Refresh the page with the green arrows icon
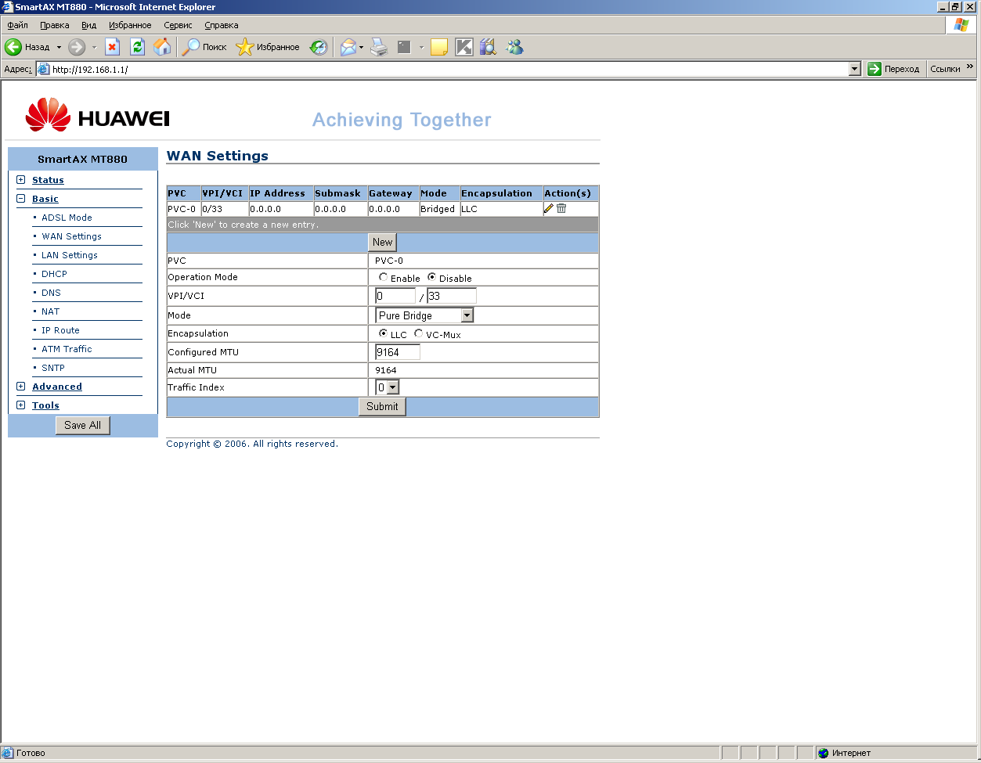This screenshot has width=981, height=763. 138,47
